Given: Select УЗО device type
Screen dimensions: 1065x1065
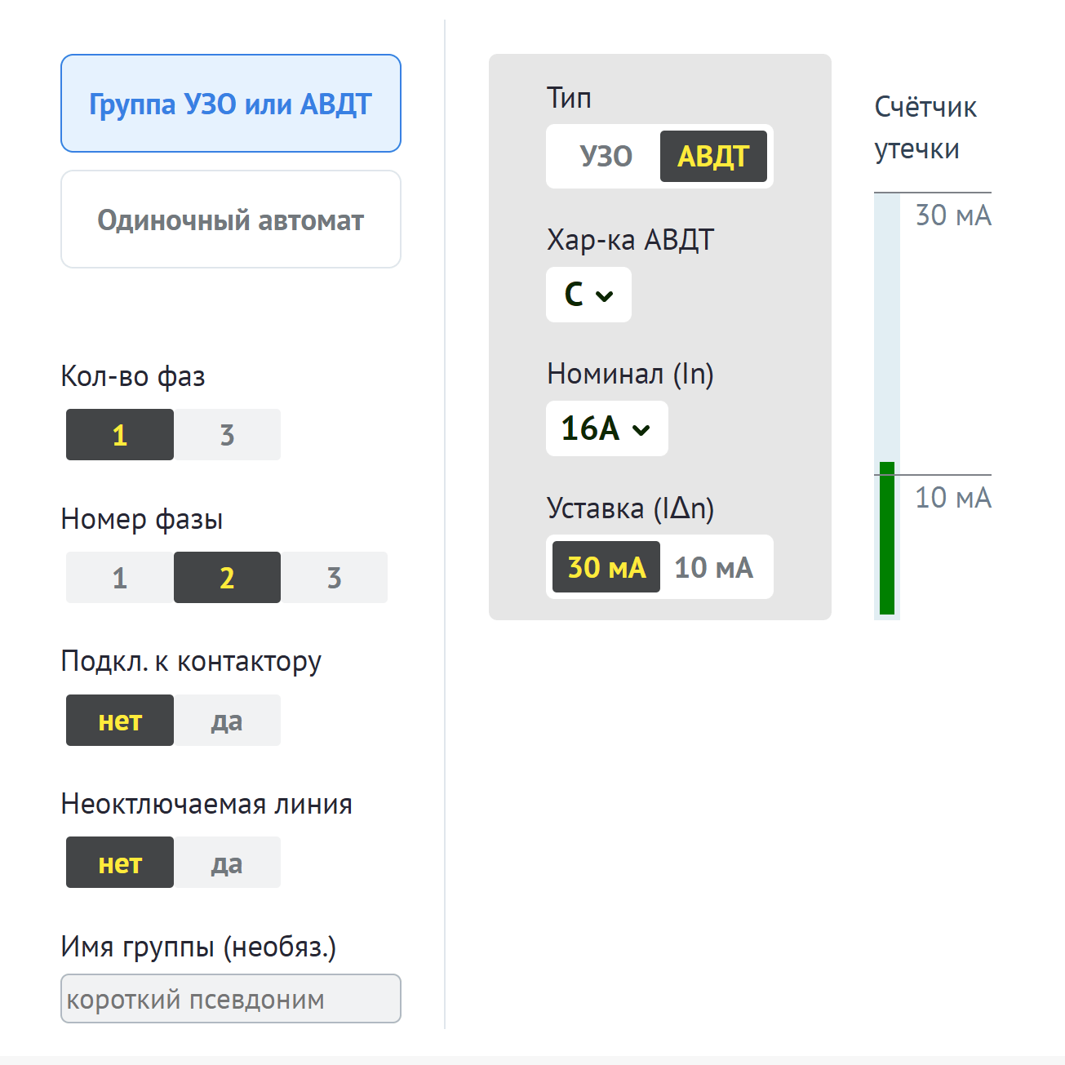Looking at the screenshot, I should (x=606, y=156).
